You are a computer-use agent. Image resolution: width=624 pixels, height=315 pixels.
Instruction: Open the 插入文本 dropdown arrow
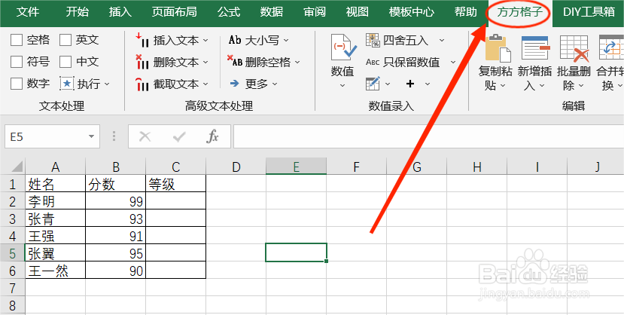click(x=205, y=40)
